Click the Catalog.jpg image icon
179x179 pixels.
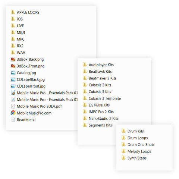point(13,73)
